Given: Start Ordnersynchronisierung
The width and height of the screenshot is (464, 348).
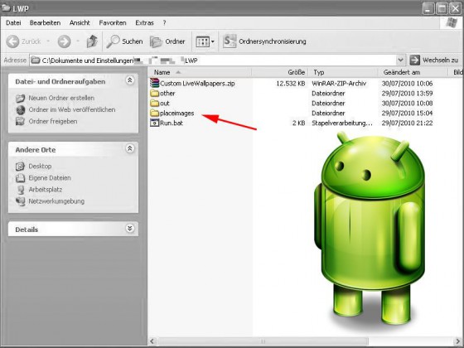Looking at the screenshot, I should [265, 41].
